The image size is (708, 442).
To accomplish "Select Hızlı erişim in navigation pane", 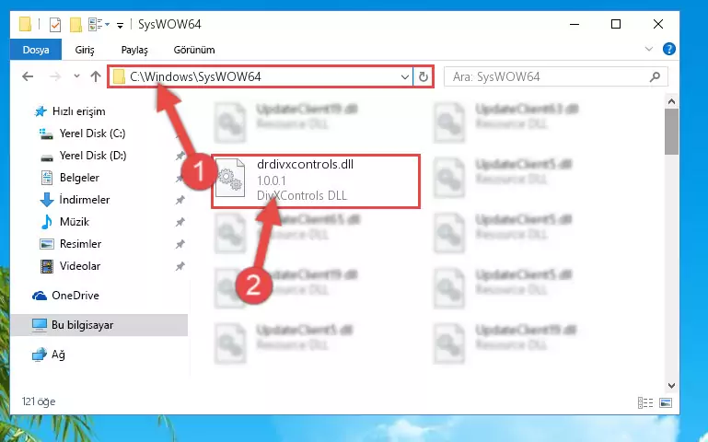I will (78, 111).
